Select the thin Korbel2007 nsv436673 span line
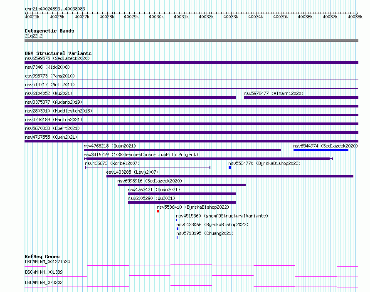The width and height of the screenshot is (370, 292). pos(148,167)
